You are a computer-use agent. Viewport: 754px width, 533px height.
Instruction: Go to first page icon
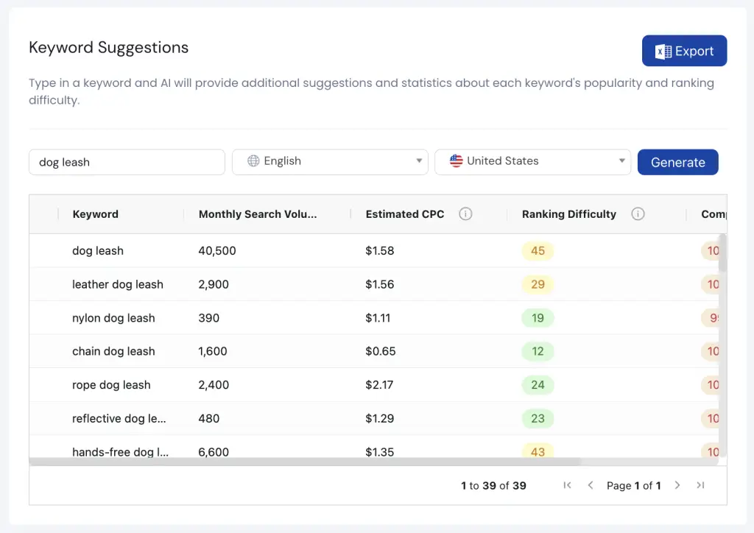[567, 485]
